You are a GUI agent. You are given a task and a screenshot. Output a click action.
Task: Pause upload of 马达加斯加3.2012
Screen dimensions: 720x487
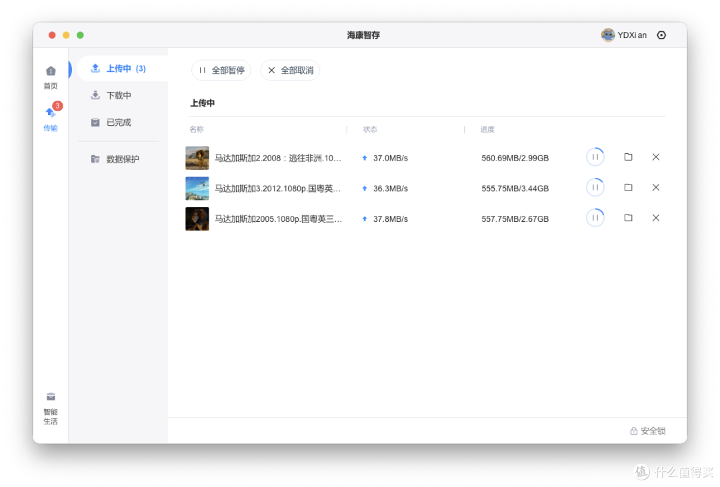coord(595,187)
